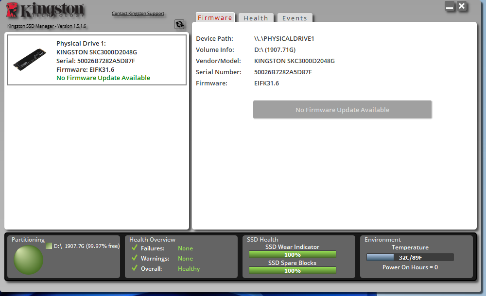Click the Device Path: label
This screenshot has width=486, height=296.
214,39
